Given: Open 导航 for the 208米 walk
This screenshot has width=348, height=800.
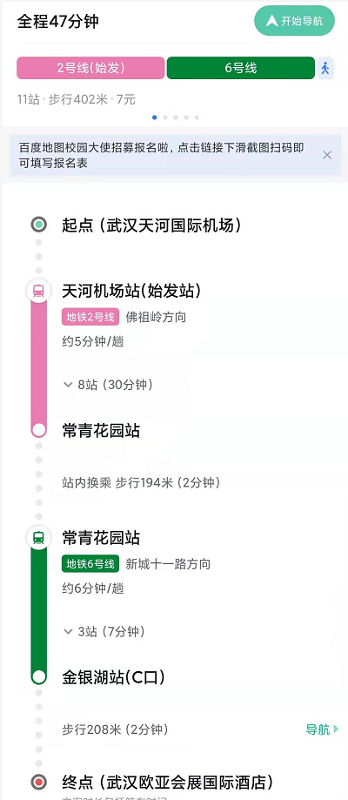Looking at the screenshot, I should (x=322, y=729).
